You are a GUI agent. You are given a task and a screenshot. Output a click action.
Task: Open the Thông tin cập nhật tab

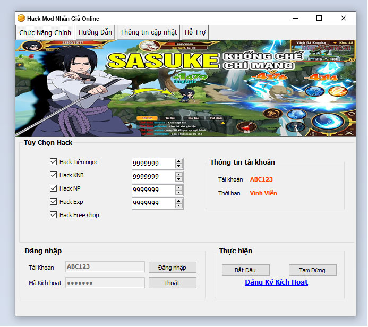(148, 32)
